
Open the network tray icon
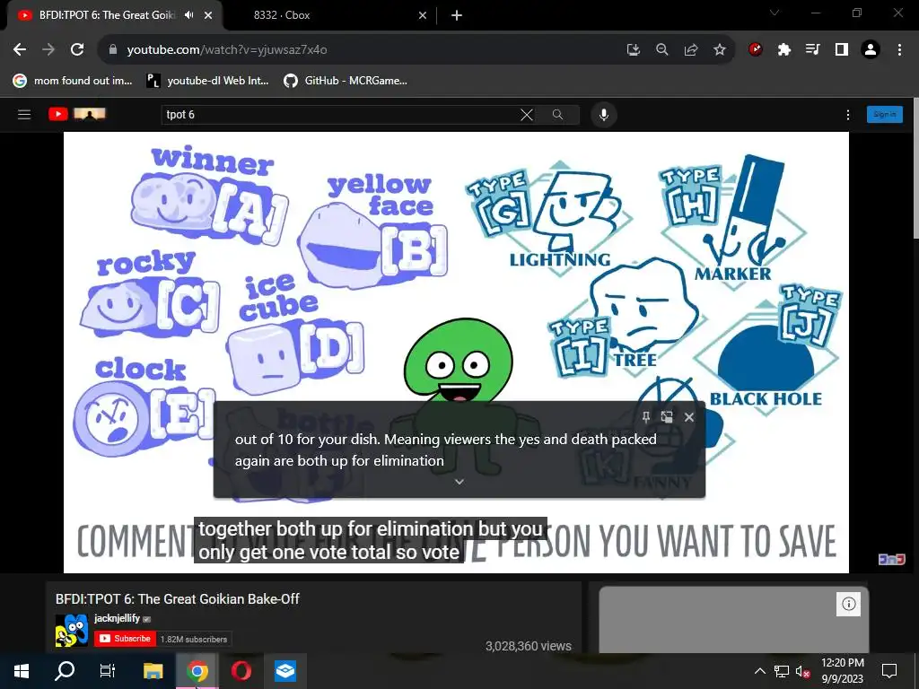782,671
